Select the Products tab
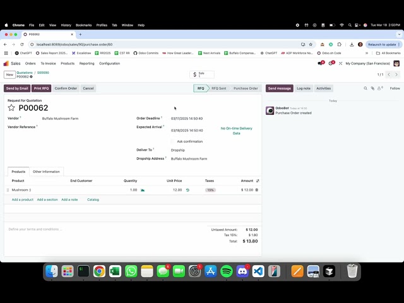 click(x=18, y=172)
